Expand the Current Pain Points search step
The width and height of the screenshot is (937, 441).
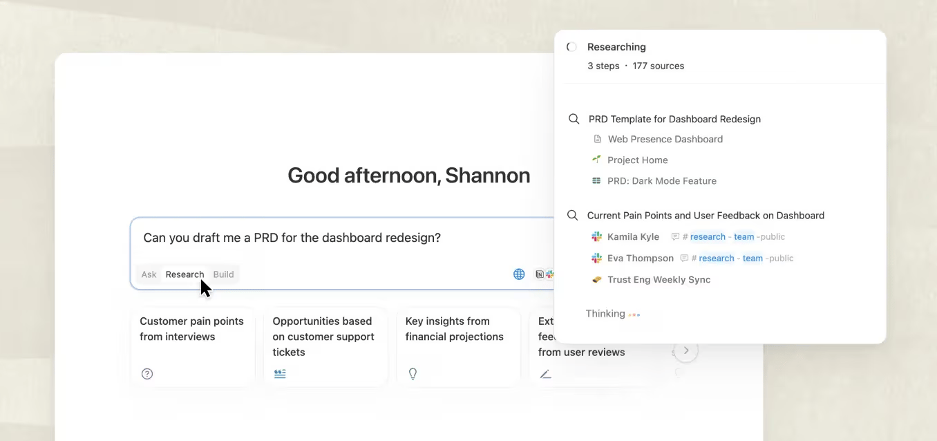point(706,216)
